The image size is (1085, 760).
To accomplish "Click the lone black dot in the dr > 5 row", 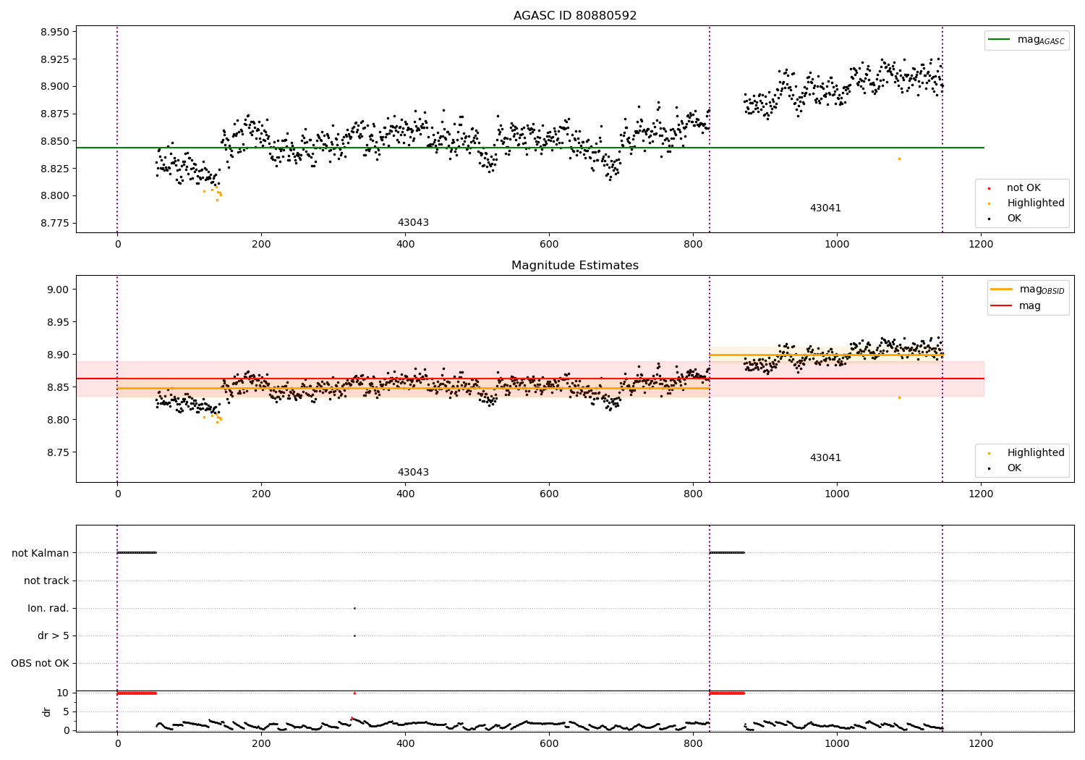I will pos(354,636).
